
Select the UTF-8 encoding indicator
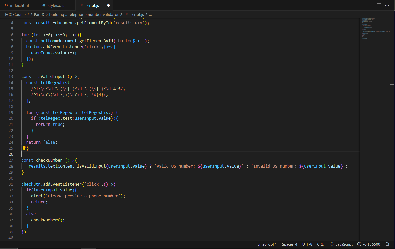(x=307, y=244)
